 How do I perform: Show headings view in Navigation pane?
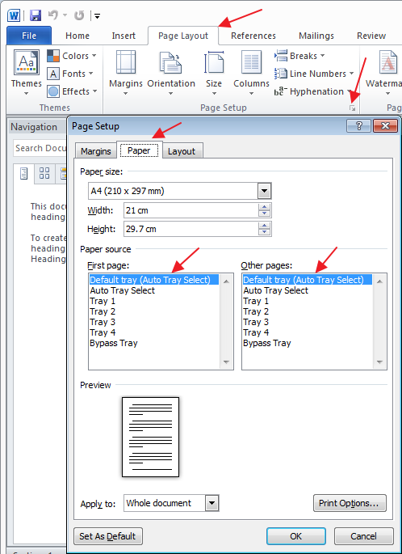(x=24, y=173)
